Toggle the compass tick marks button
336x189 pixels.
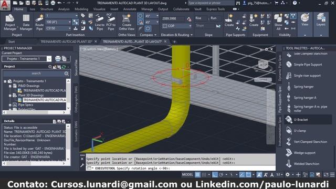click(140, 16)
